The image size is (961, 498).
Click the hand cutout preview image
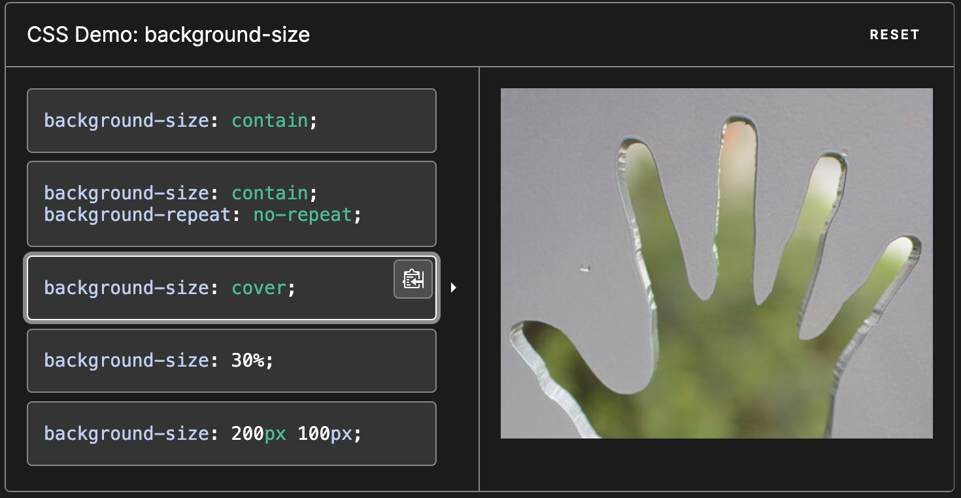[717, 263]
